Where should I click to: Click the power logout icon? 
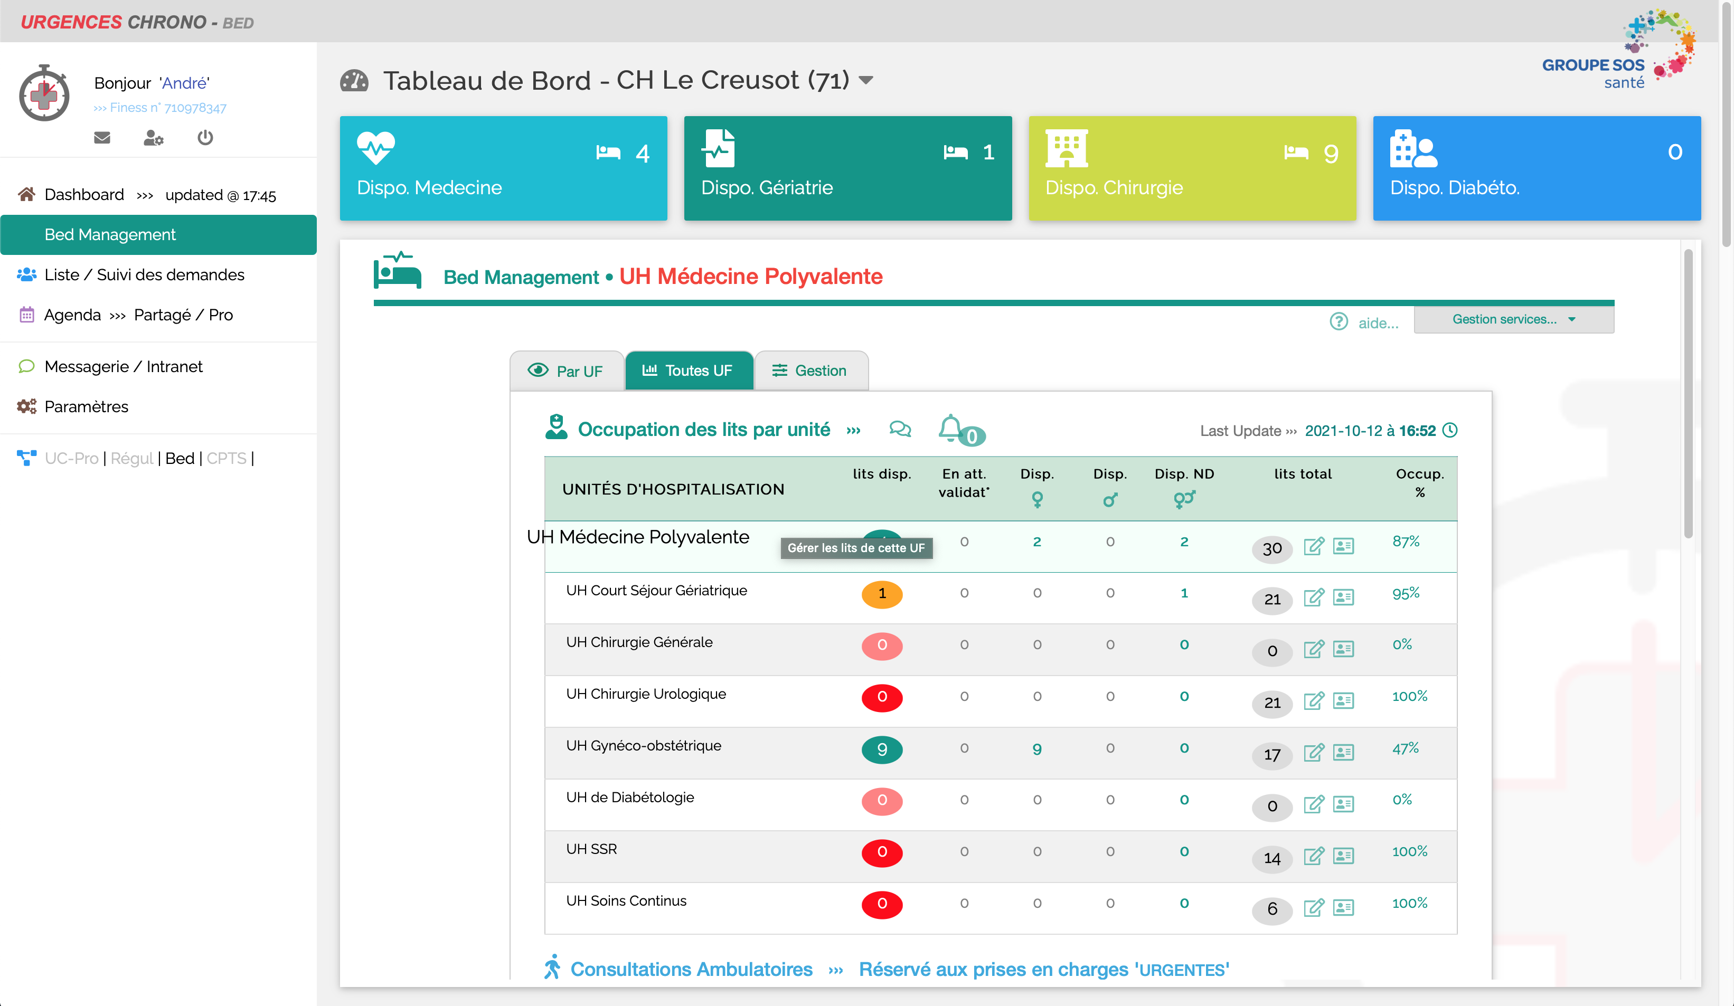pos(205,138)
